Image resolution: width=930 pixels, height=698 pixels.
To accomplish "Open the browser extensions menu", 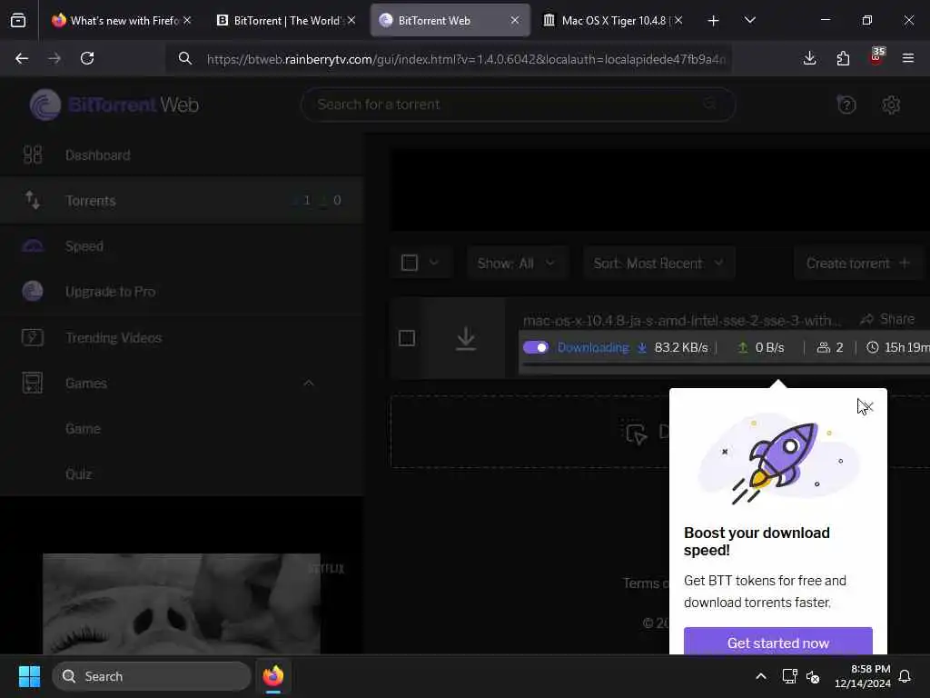I will click(x=843, y=58).
